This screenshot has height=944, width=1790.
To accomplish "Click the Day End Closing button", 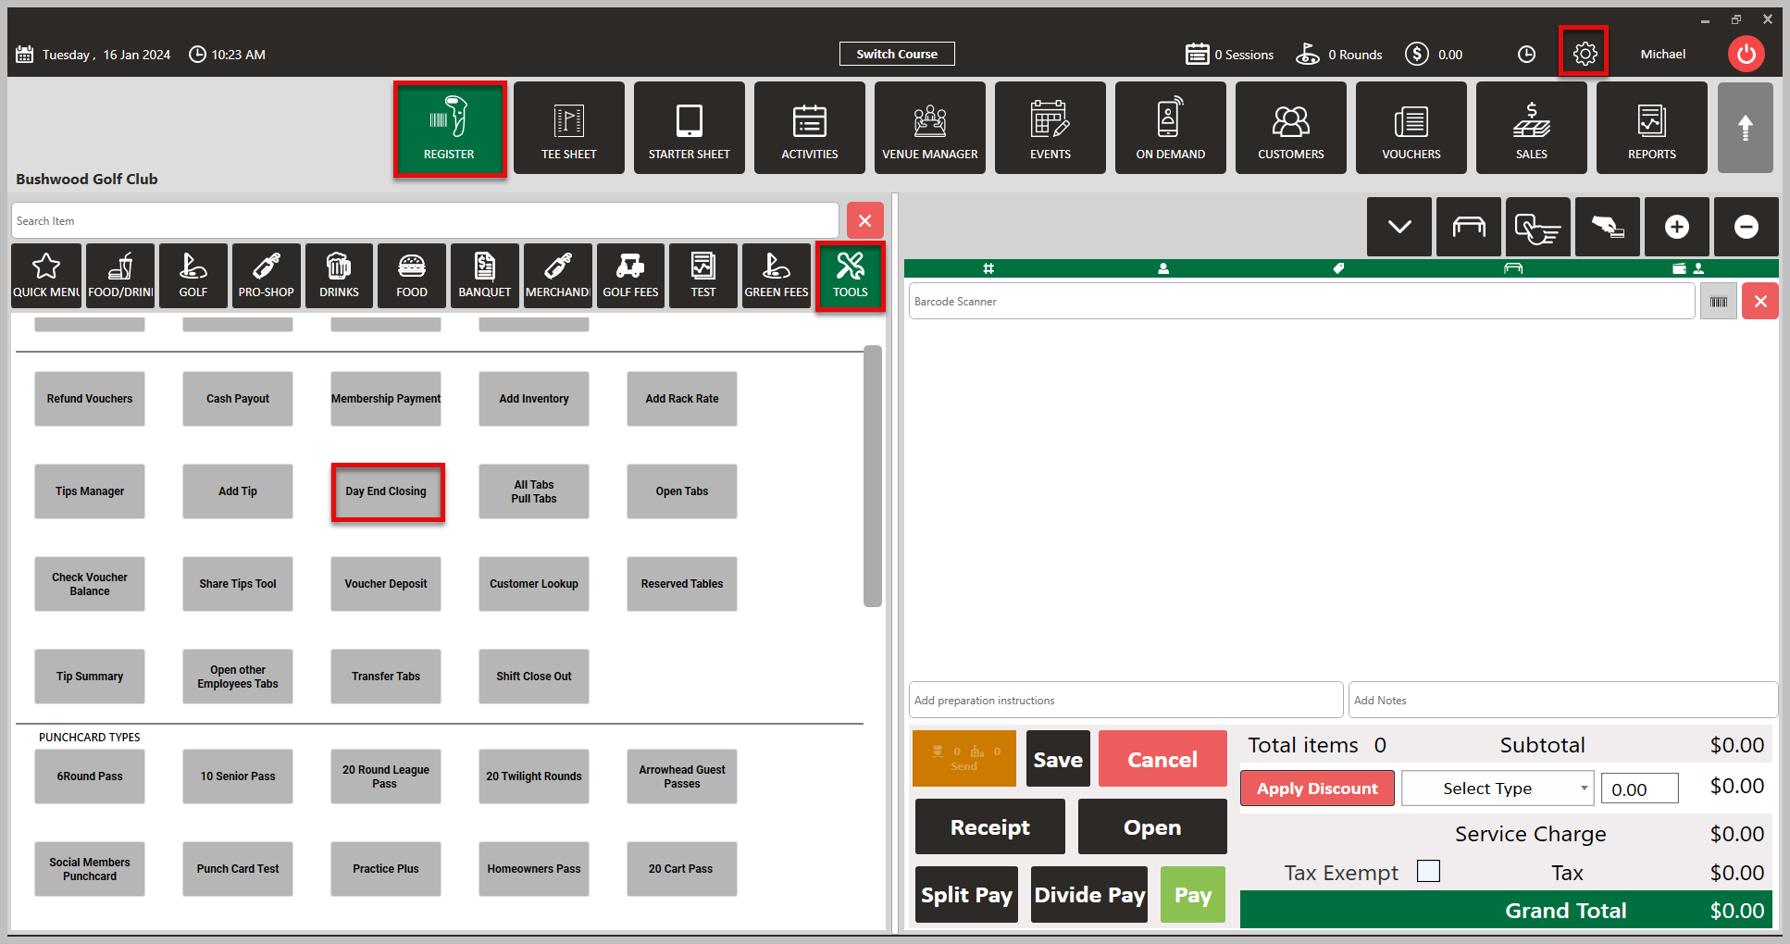I will coord(387,491).
